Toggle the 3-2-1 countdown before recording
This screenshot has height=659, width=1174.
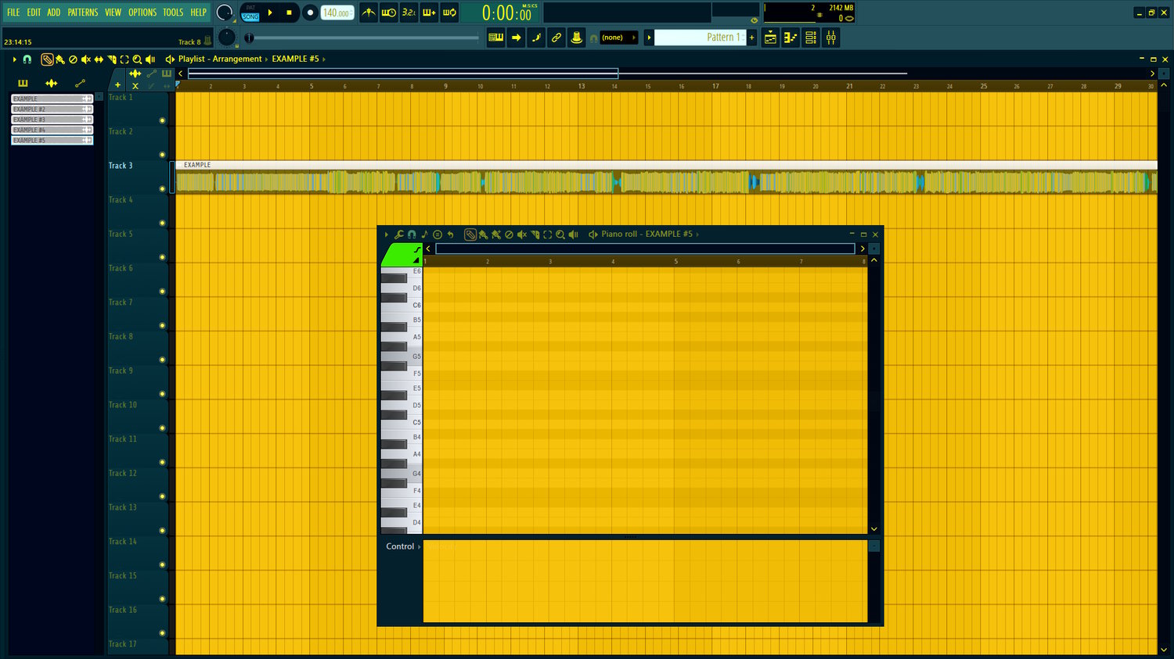coord(409,13)
